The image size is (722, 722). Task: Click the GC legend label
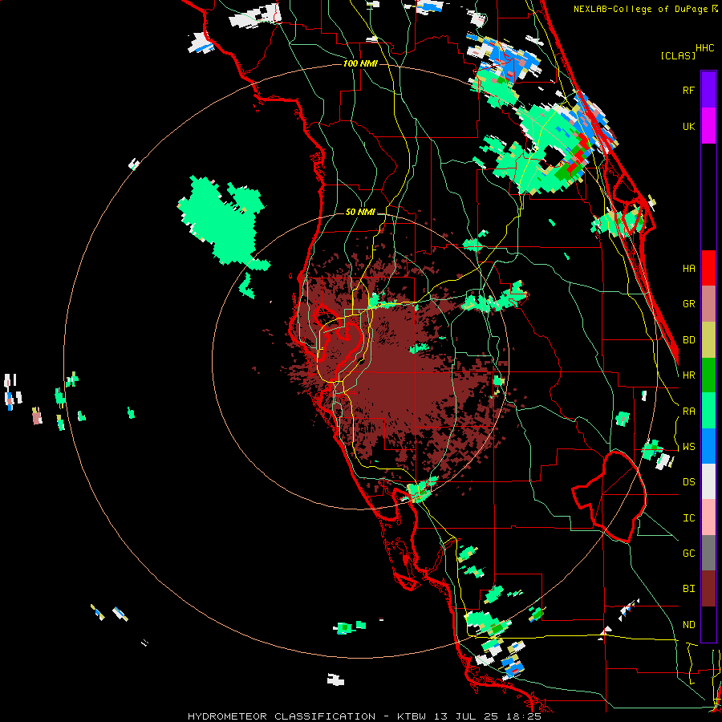[688, 554]
